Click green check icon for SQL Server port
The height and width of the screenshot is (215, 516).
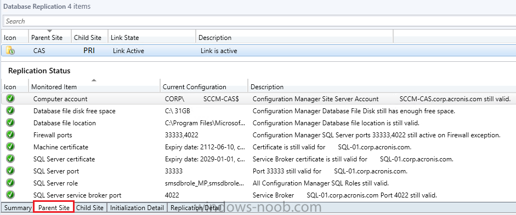10,171
